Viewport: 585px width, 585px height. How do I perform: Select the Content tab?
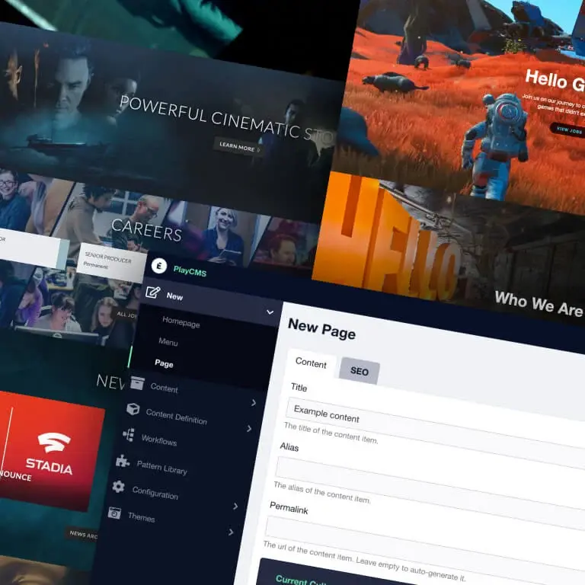[x=311, y=363]
